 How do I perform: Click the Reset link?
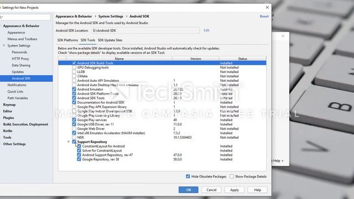click(x=264, y=16)
